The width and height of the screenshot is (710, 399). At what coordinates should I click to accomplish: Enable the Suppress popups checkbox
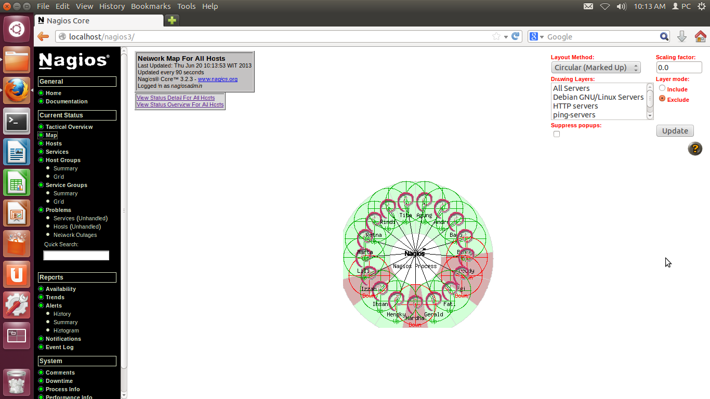[557, 134]
